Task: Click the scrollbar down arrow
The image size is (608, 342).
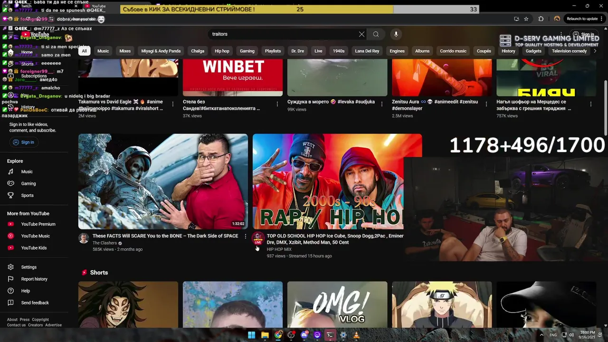Action: [x=605, y=325]
